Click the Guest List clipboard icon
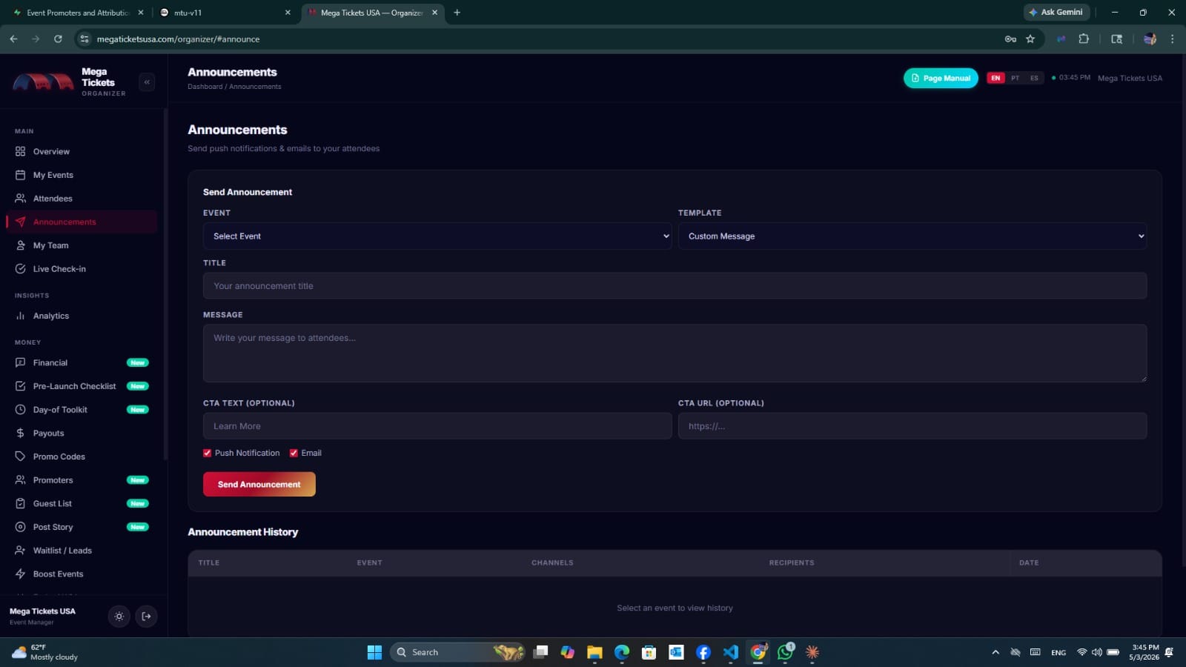 [x=20, y=503]
